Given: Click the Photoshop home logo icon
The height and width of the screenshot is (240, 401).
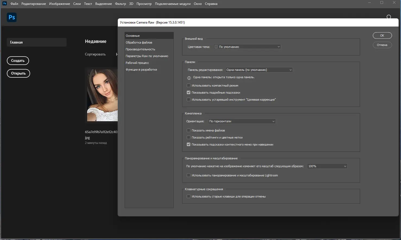Looking at the screenshot, I should (12, 17).
